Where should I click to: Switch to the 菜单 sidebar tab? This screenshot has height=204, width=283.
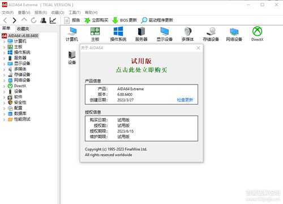(x=6, y=28)
